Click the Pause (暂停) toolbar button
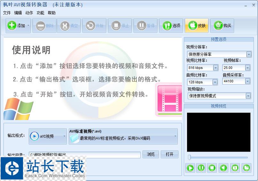258x181 pixels. pyautogui.click(x=145, y=26)
